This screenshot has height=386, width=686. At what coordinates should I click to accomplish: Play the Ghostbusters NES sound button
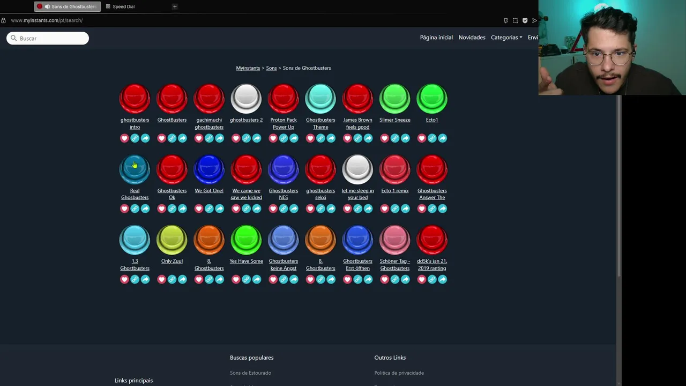[284, 169]
